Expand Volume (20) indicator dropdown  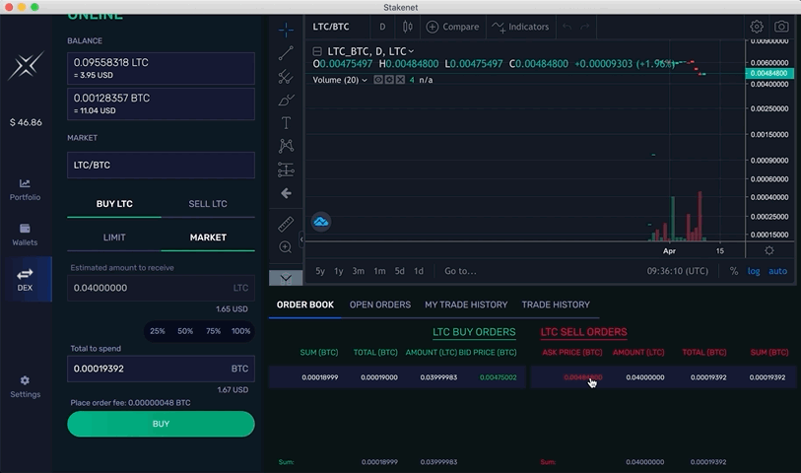point(365,80)
